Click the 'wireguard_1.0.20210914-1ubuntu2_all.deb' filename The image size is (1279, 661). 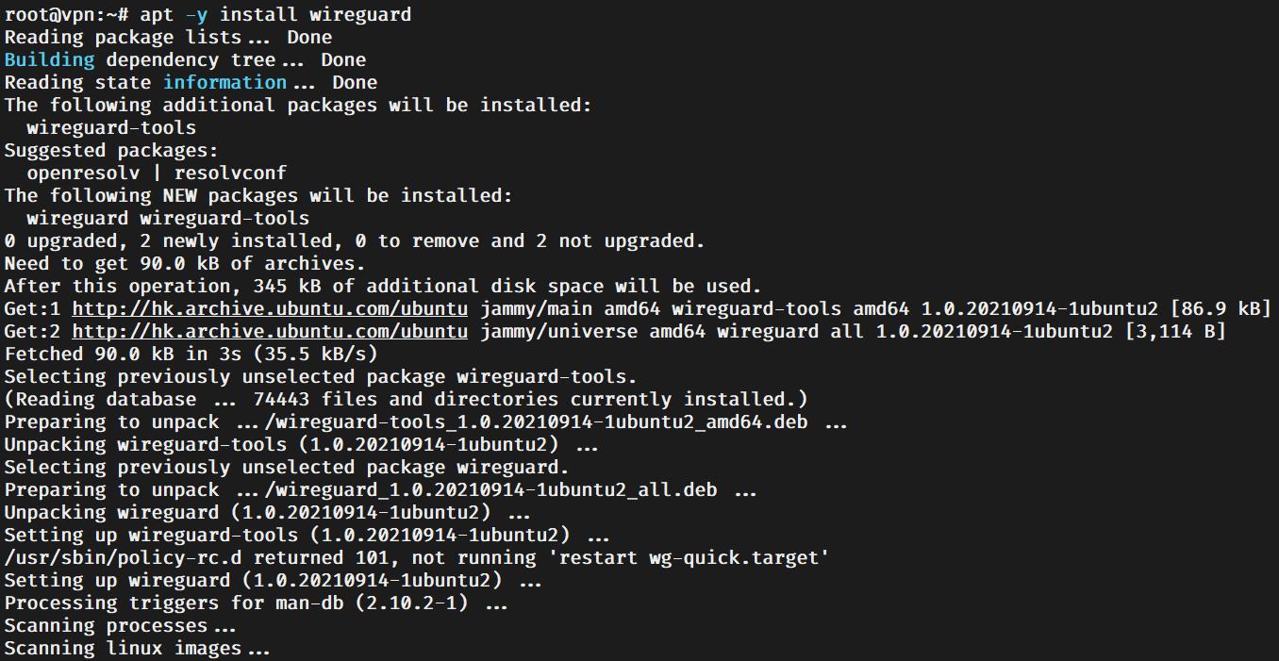[496, 489]
